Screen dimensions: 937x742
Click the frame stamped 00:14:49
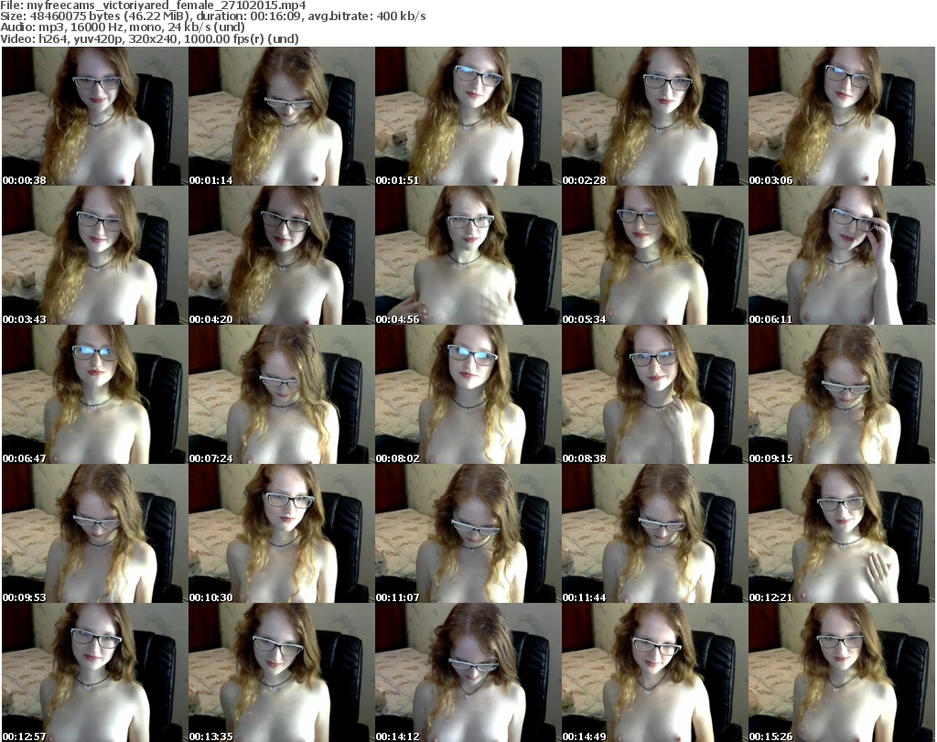[x=655, y=672]
